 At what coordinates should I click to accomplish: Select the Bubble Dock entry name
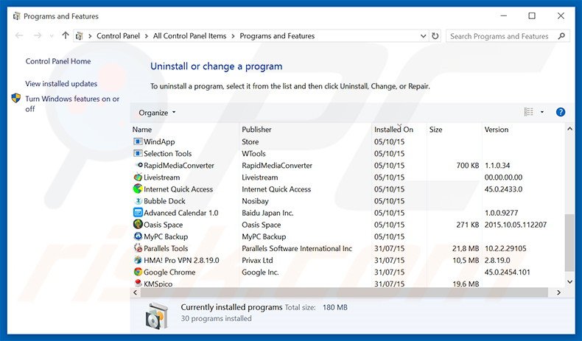[164, 201]
